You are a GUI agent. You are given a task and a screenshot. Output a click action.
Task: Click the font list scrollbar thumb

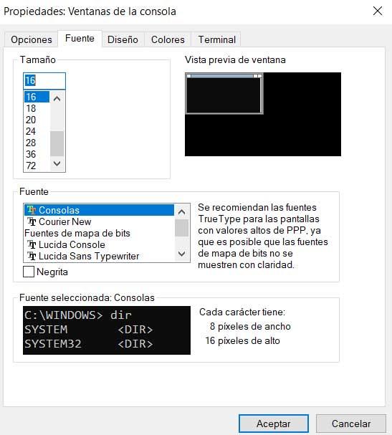(x=182, y=228)
